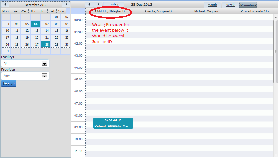Click provider column header 13ddddd, 1MeghanD
This screenshot has width=279, height=159.
pos(110,11)
